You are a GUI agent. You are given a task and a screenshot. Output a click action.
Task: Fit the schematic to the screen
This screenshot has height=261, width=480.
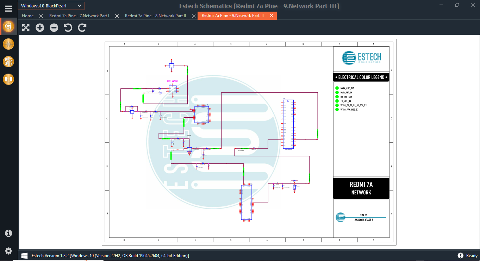pos(26,27)
